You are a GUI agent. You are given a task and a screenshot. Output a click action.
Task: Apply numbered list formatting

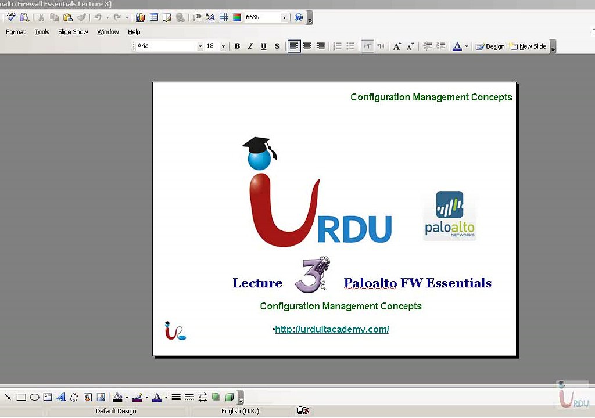click(x=338, y=46)
